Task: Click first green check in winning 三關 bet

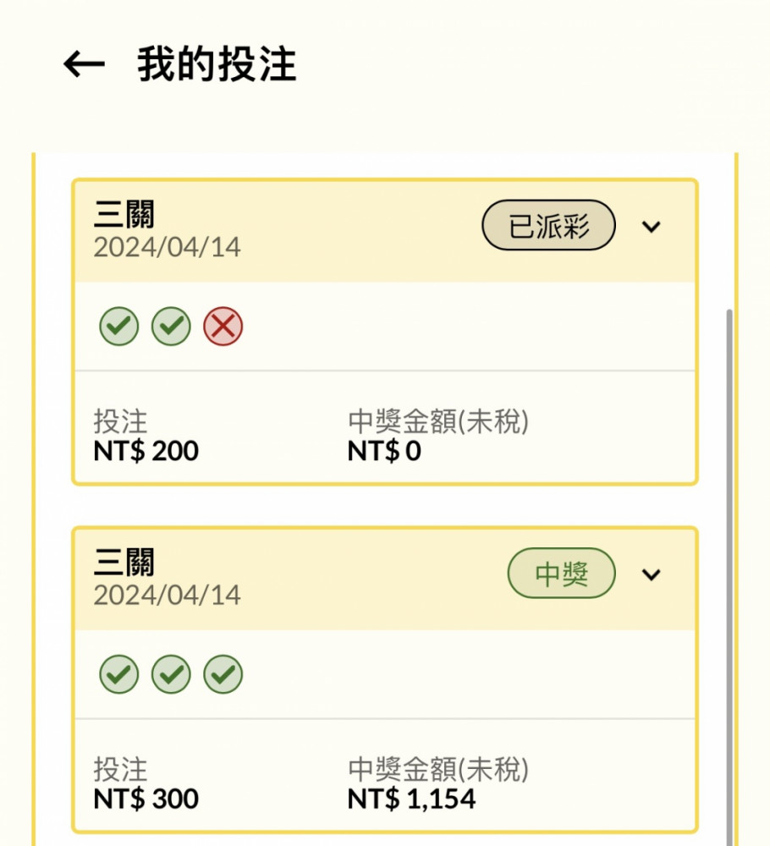Action: click(x=118, y=674)
